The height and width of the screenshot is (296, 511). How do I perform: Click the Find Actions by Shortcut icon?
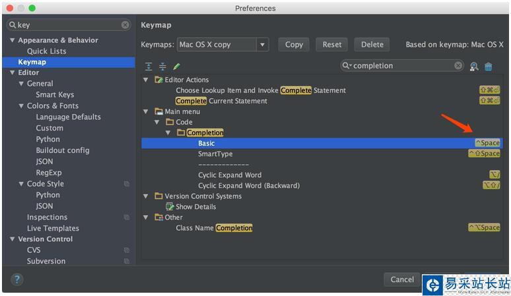tap(474, 67)
